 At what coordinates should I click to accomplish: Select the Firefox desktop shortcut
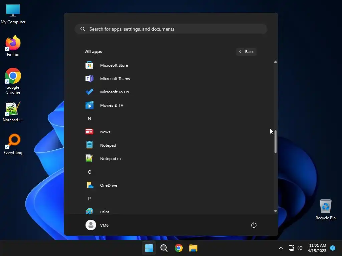[13, 46]
